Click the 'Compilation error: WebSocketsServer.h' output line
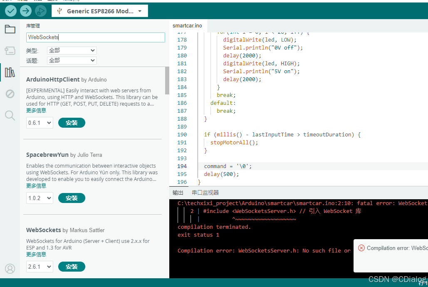428x287 pixels. pos(264,251)
